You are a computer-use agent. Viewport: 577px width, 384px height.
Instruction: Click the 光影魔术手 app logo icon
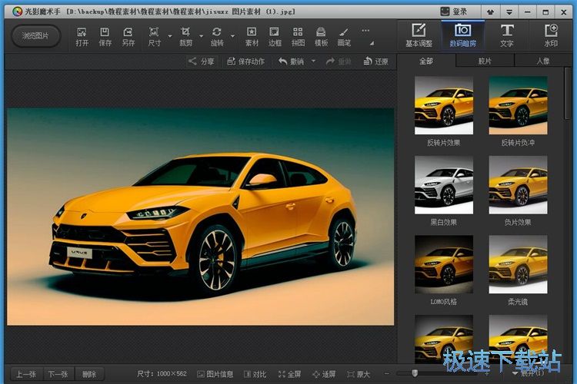[17, 12]
